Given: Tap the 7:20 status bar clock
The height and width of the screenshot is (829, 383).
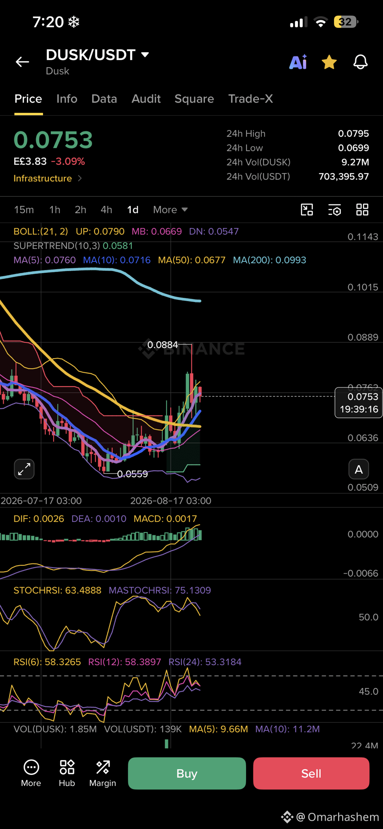Looking at the screenshot, I should click(48, 22).
